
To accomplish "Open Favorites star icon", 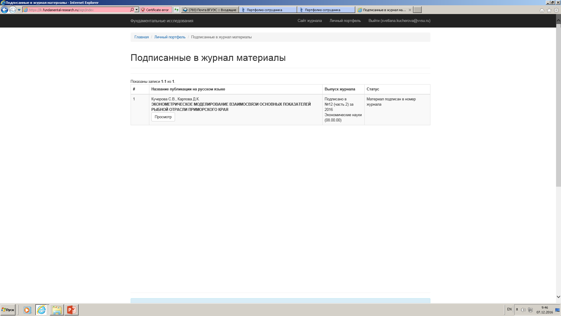I will (549, 10).
